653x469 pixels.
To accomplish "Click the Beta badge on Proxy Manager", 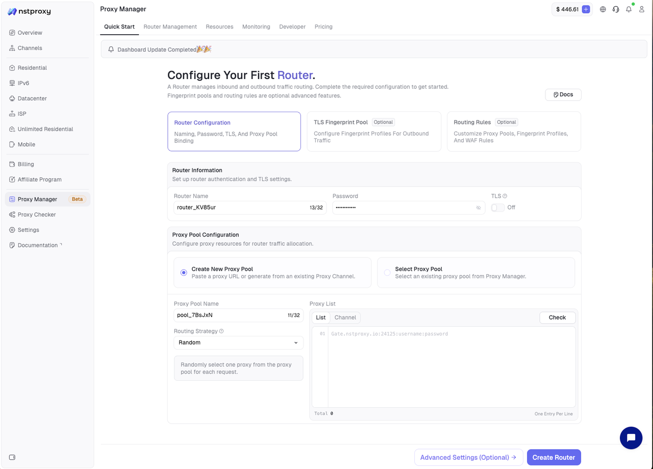I will pyautogui.click(x=77, y=199).
